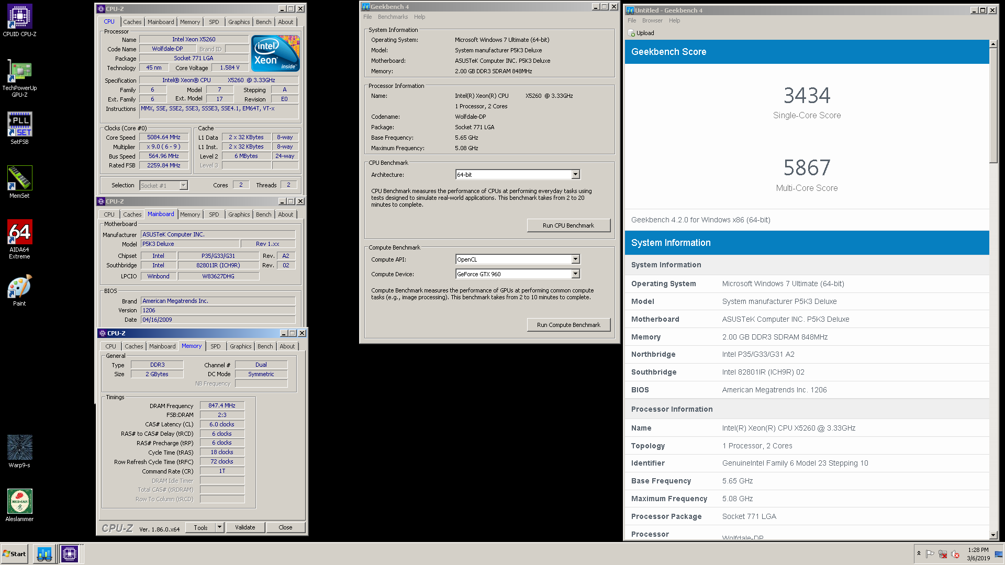Open the CPUID CPU-Z desktop shortcut
This screenshot has width=1005, height=565.
click(19, 20)
